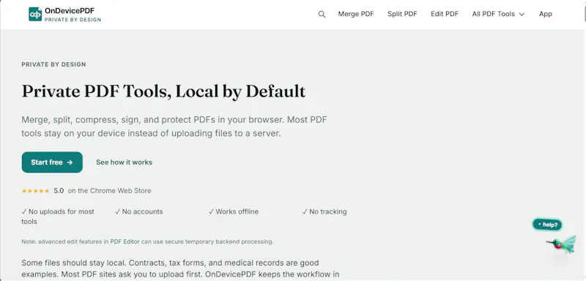Click the OnDevicePDF brand name
The image size is (586, 281).
[70, 11]
